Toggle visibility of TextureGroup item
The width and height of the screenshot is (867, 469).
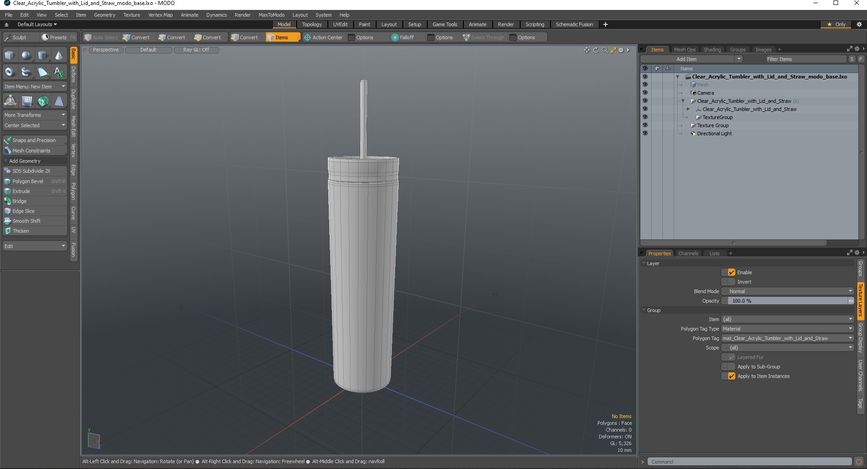(x=645, y=117)
